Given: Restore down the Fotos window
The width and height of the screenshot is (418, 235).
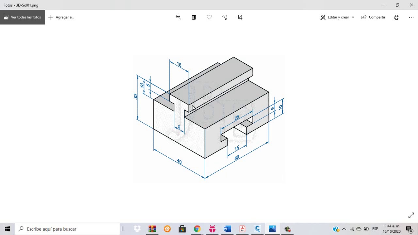Looking at the screenshot, I should tap(397, 5).
